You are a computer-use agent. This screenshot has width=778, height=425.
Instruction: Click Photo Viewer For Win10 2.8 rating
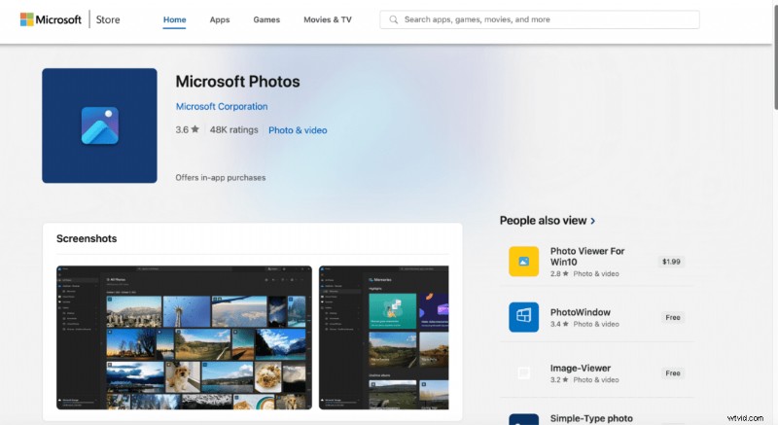point(559,273)
